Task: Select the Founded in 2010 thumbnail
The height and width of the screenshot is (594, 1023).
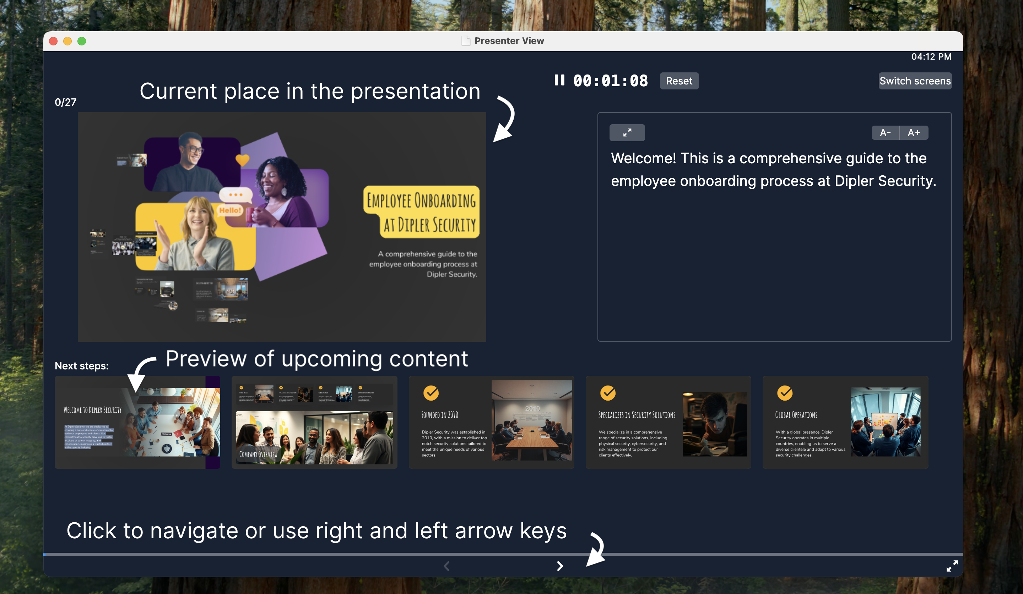Action: pos(491,422)
